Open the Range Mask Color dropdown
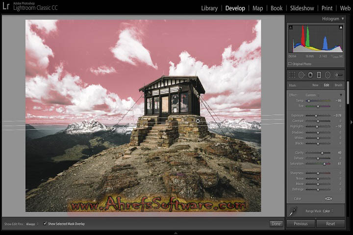Screen dimensions: 353x235 click(x=328, y=211)
